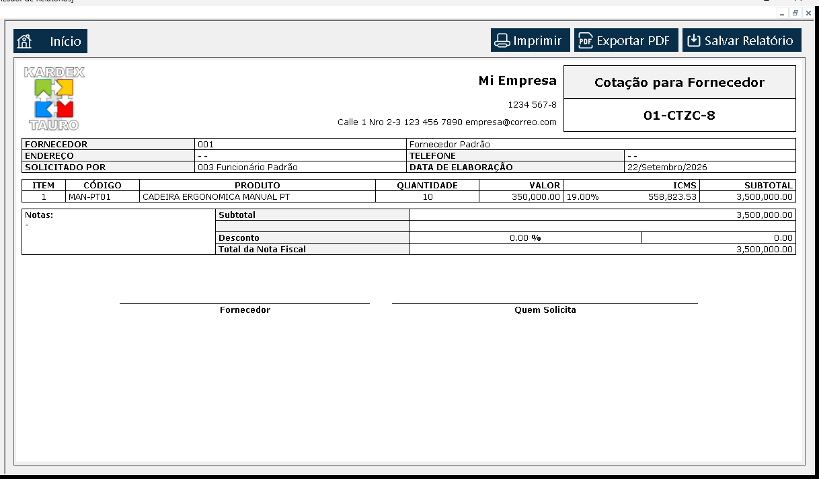Click the address line with empresa@correo.com

pos(447,122)
